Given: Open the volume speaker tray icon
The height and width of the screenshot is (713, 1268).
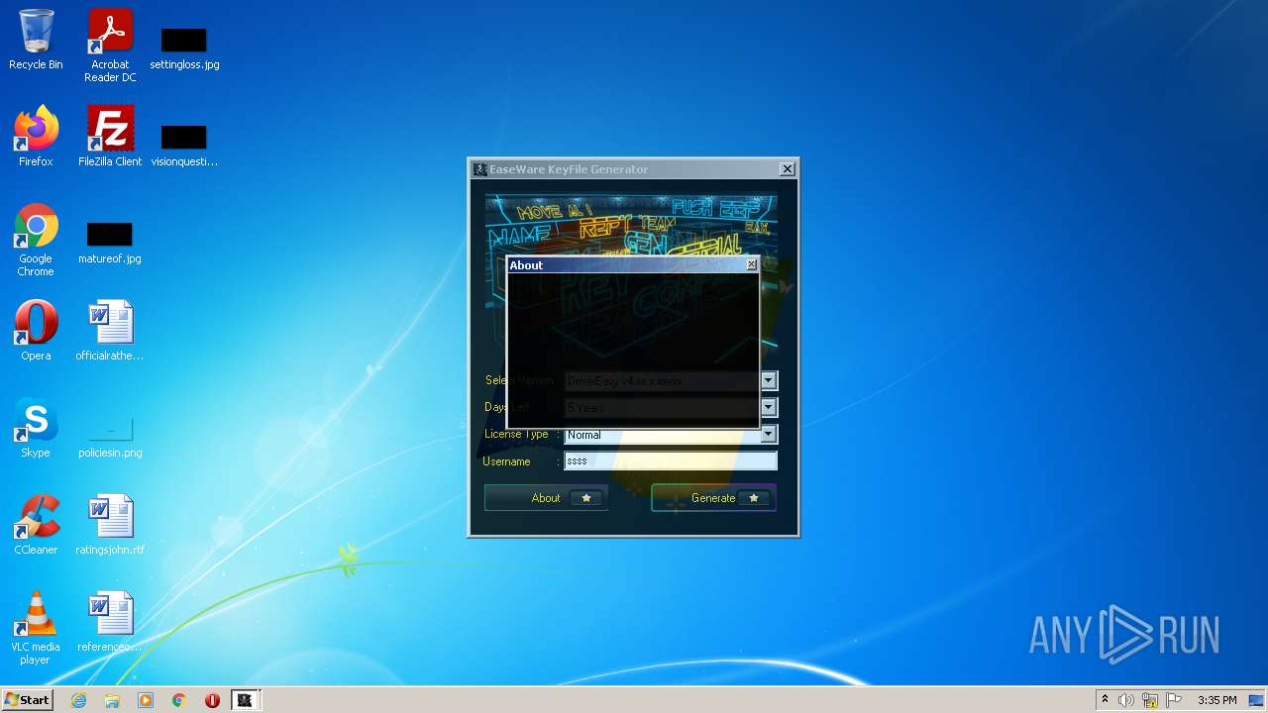Looking at the screenshot, I should (x=1126, y=700).
